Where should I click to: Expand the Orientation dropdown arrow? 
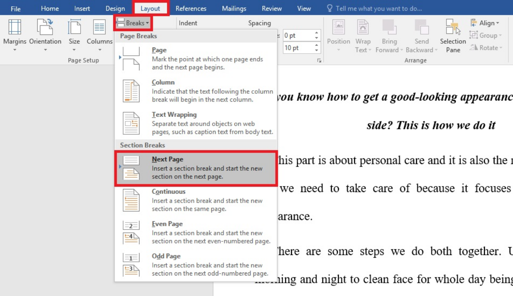[x=45, y=50]
